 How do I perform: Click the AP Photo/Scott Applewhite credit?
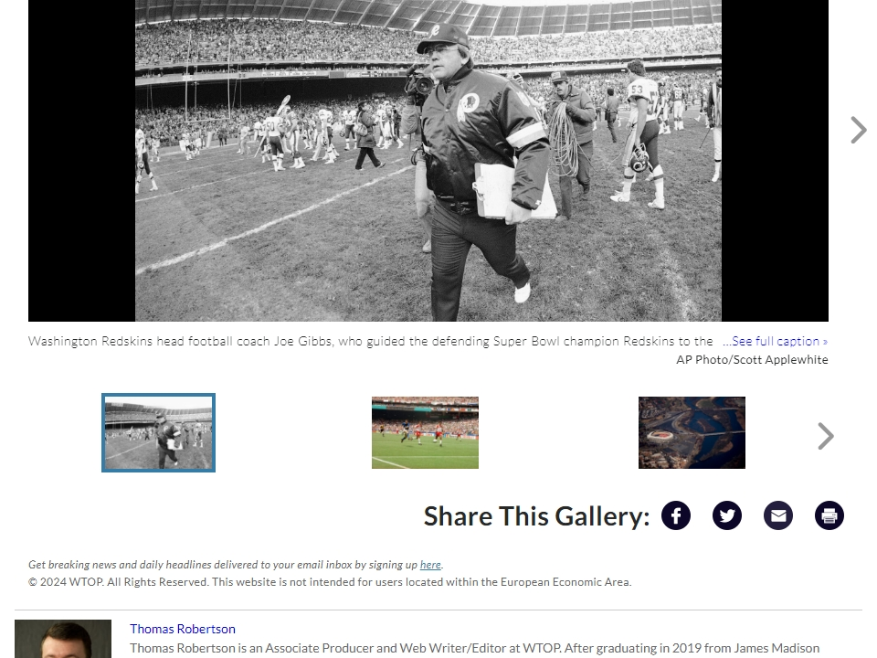click(x=752, y=360)
